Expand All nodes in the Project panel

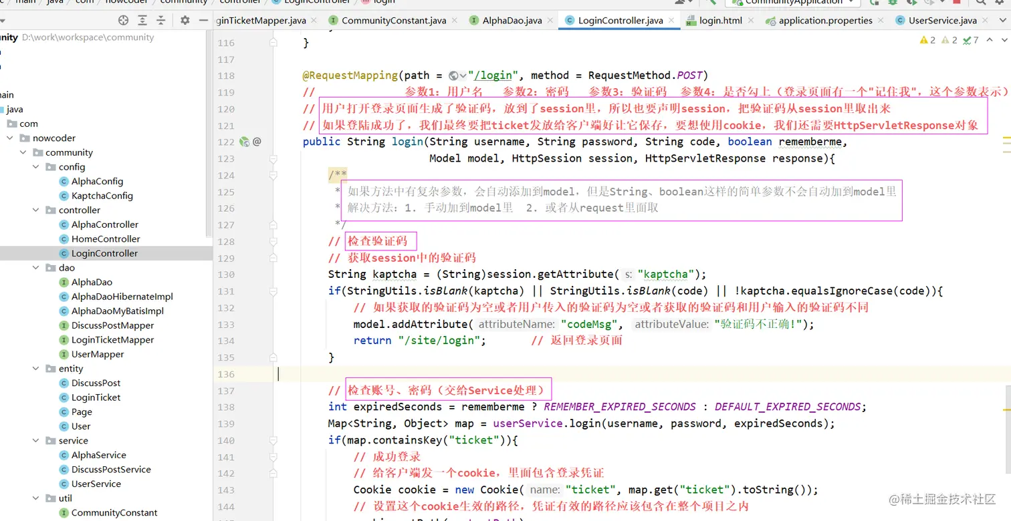tap(142, 20)
